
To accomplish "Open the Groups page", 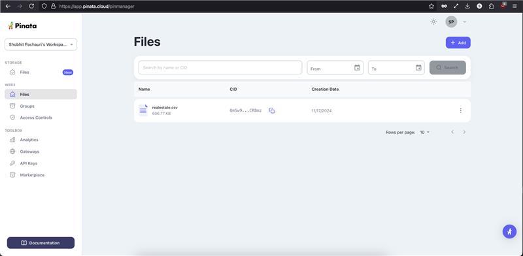I will 27,106.
